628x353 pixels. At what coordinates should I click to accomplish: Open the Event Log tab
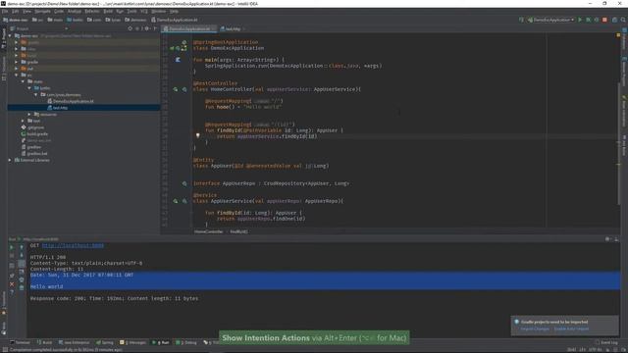(x=606, y=342)
